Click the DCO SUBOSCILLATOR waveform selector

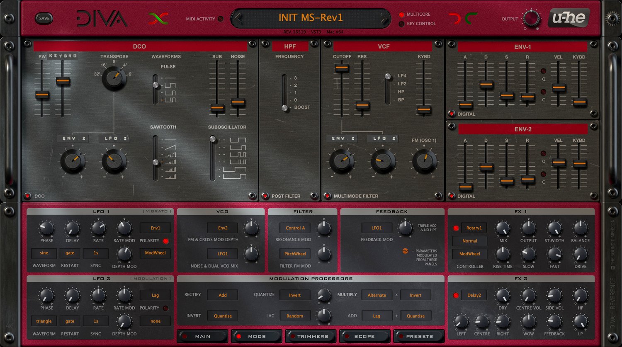(x=213, y=158)
